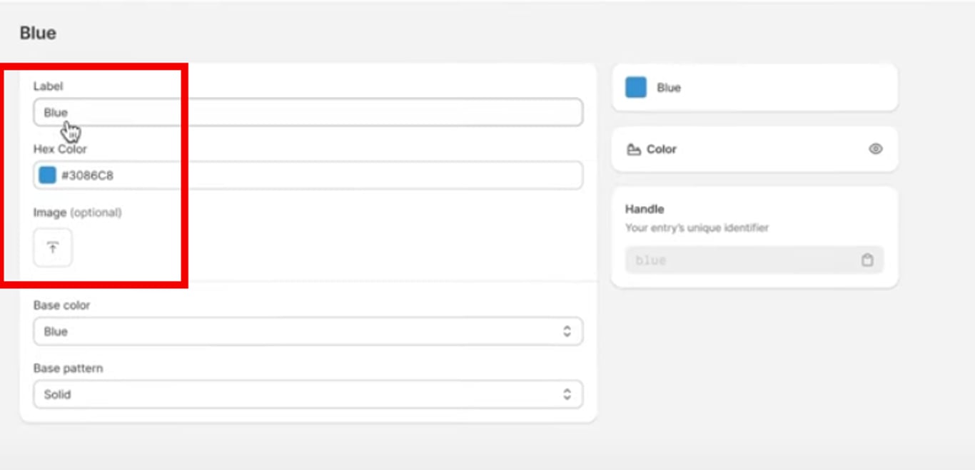Image resolution: width=975 pixels, height=470 pixels.
Task: Click the Handle section heading
Action: point(645,209)
